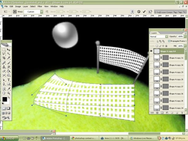Hide the Shape 4 copy 64 layer

pyautogui.click(x=151, y=51)
